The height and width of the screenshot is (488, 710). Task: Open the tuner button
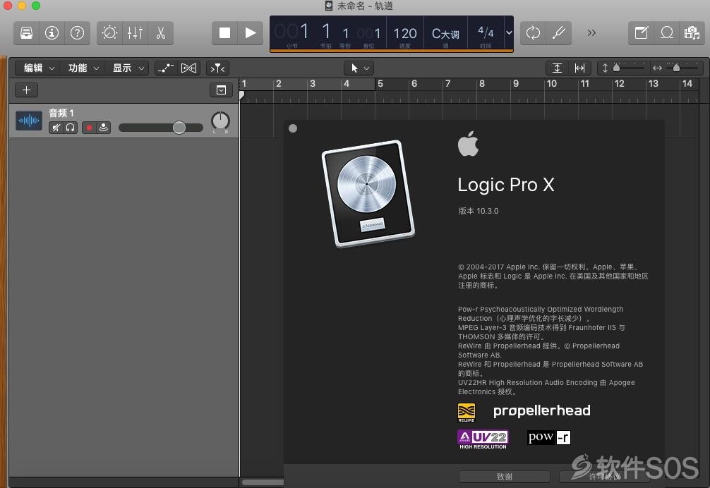(559, 33)
